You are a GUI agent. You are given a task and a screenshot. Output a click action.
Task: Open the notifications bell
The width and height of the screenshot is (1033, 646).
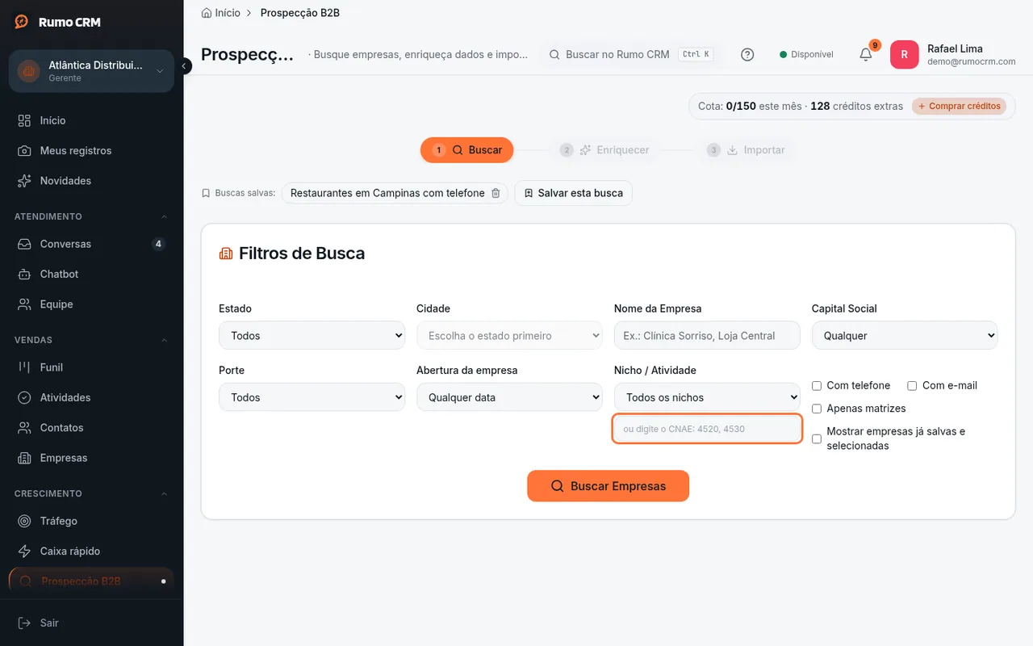[x=865, y=54]
